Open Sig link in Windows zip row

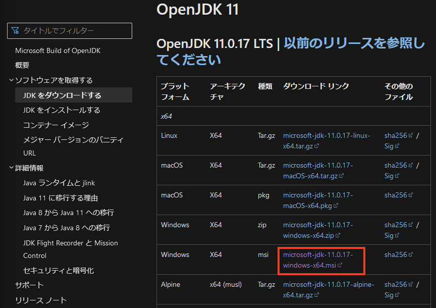coord(392,235)
